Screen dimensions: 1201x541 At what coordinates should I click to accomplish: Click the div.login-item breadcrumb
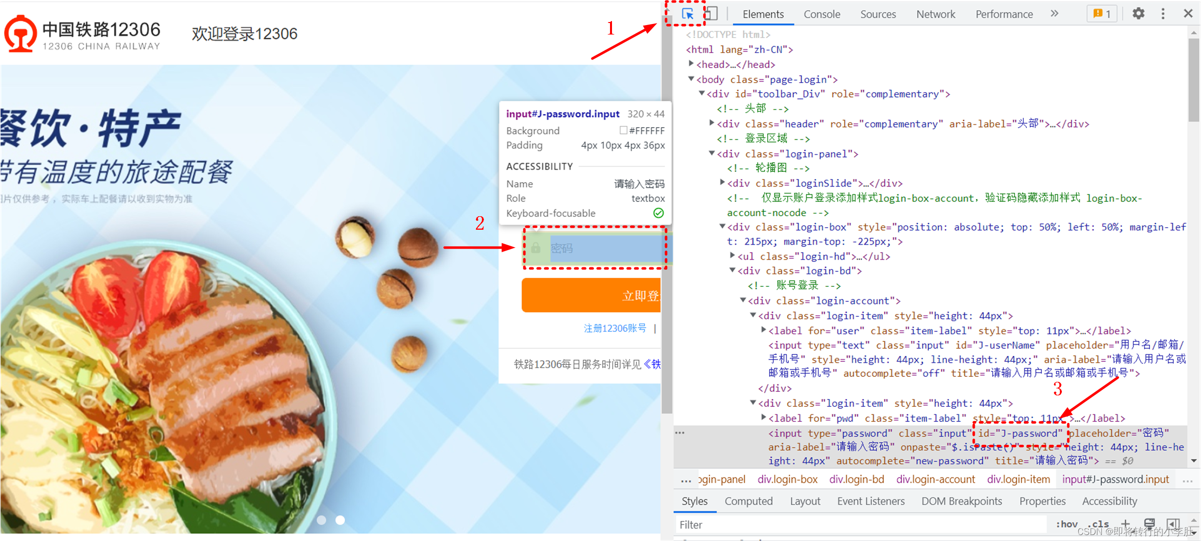(1018, 479)
